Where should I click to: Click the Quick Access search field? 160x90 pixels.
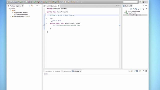130,2
